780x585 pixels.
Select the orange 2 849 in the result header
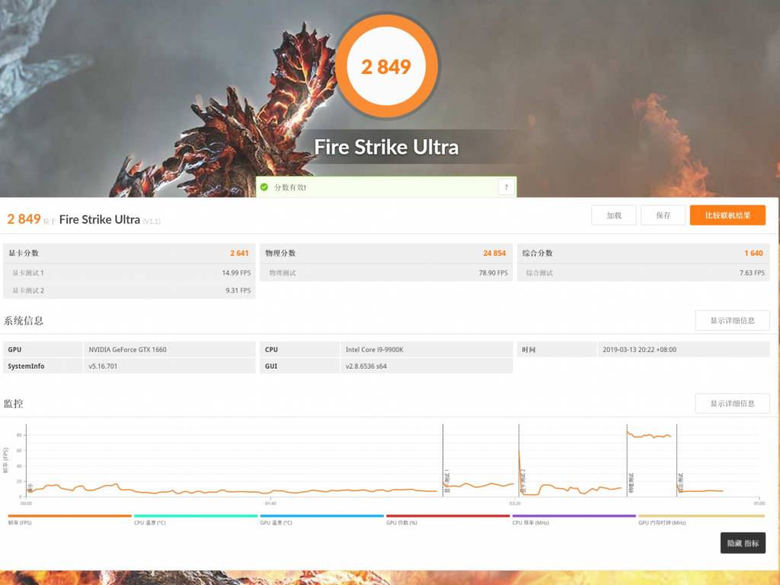pos(24,219)
